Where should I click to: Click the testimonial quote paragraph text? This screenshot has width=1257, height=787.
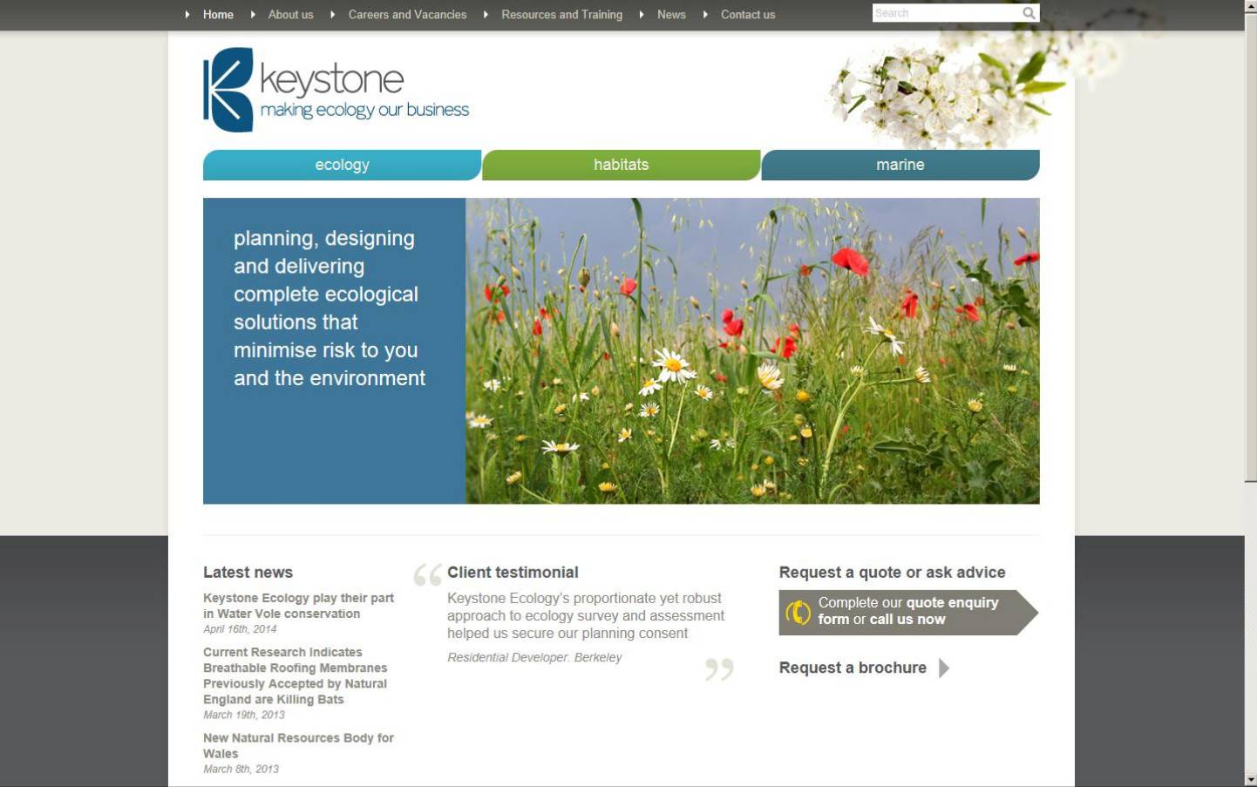coord(586,615)
